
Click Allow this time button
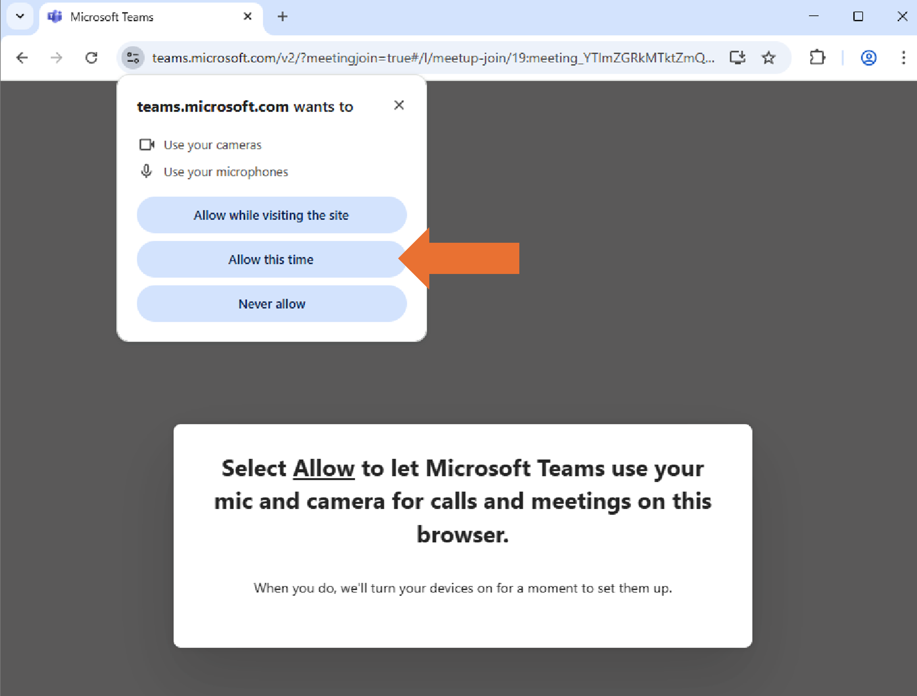(x=272, y=259)
